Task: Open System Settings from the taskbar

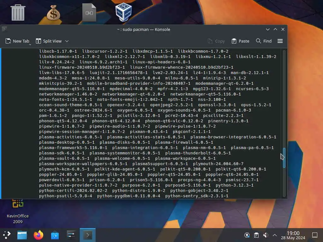Action: coord(71,235)
